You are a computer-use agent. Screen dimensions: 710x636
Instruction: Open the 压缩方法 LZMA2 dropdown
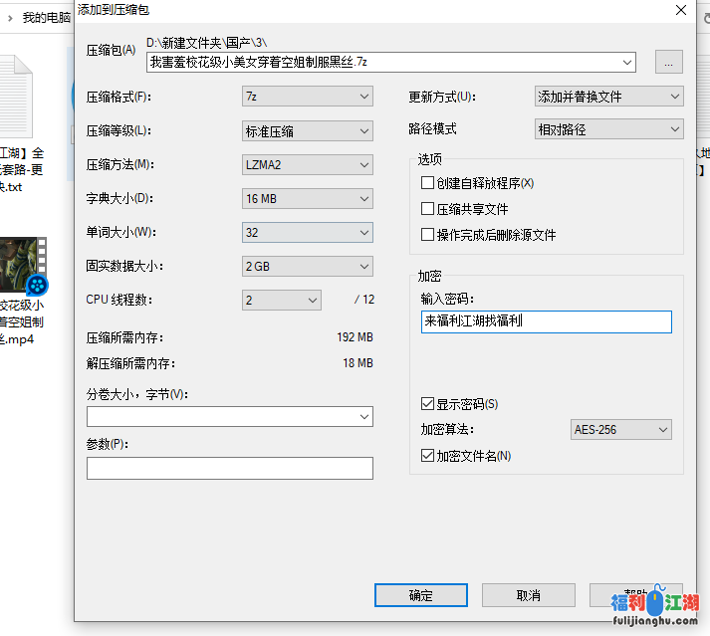coord(307,164)
